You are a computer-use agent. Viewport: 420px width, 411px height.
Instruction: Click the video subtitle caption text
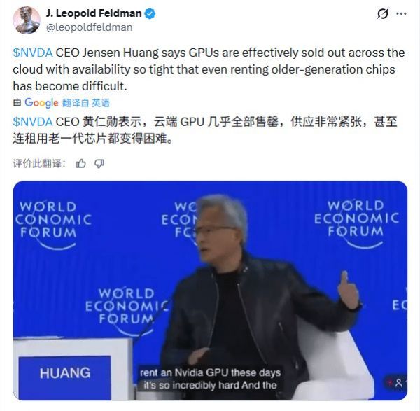pos(210,379)
